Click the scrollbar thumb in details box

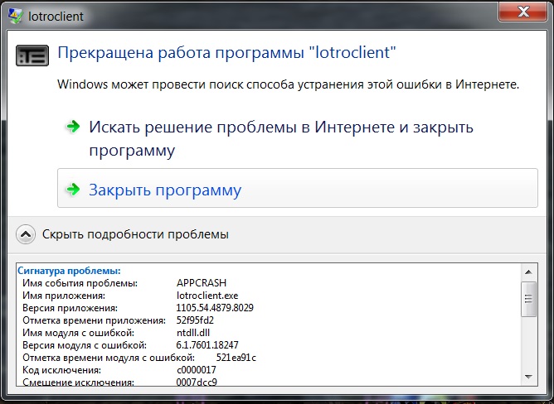(528, 298)
